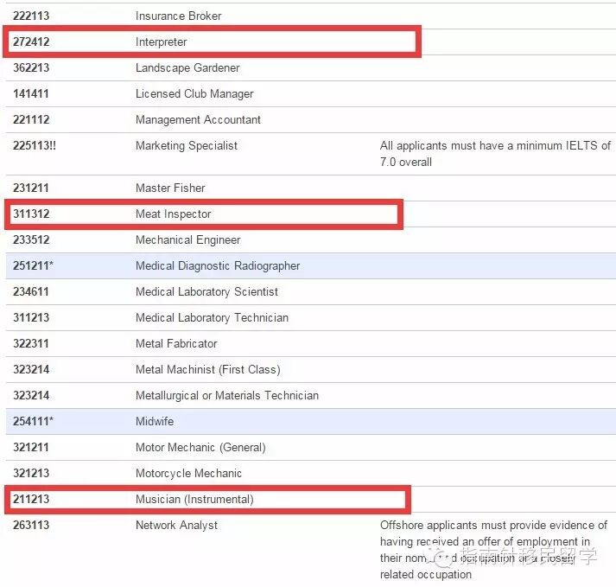Click Master Fisher occupation name
Viewport: 616px width, 587px height.
click(170, 188)
